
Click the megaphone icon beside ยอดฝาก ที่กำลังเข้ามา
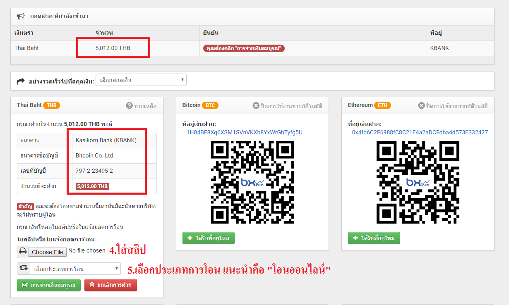[x=20, y=17]
